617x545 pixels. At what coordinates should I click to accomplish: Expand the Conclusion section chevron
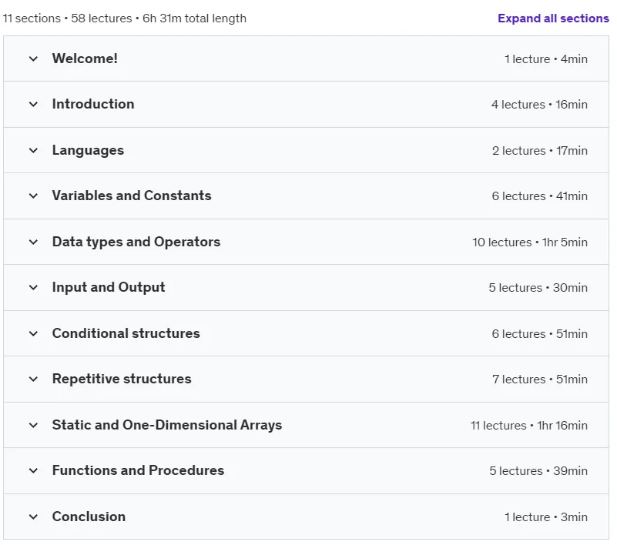33,517
